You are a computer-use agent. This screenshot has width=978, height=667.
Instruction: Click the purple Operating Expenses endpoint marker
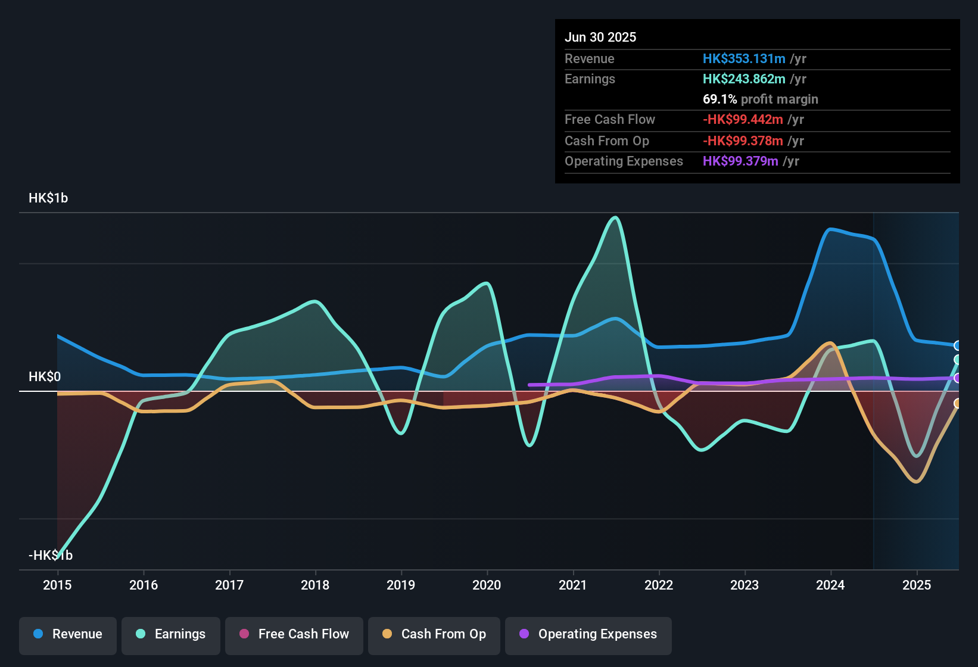(x=958, y=378)
